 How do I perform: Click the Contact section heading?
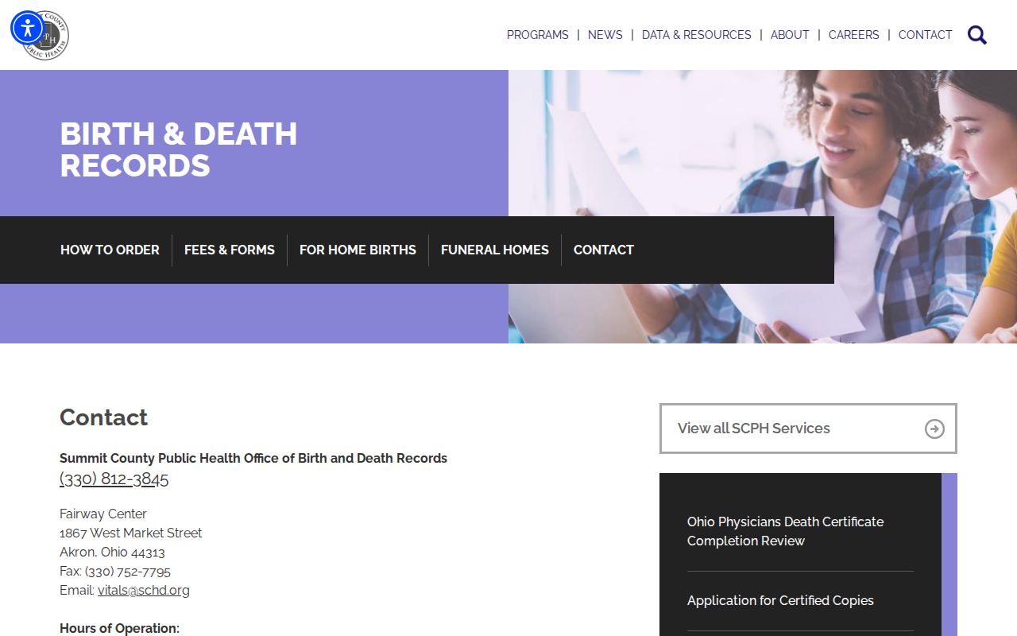[104, 417]
